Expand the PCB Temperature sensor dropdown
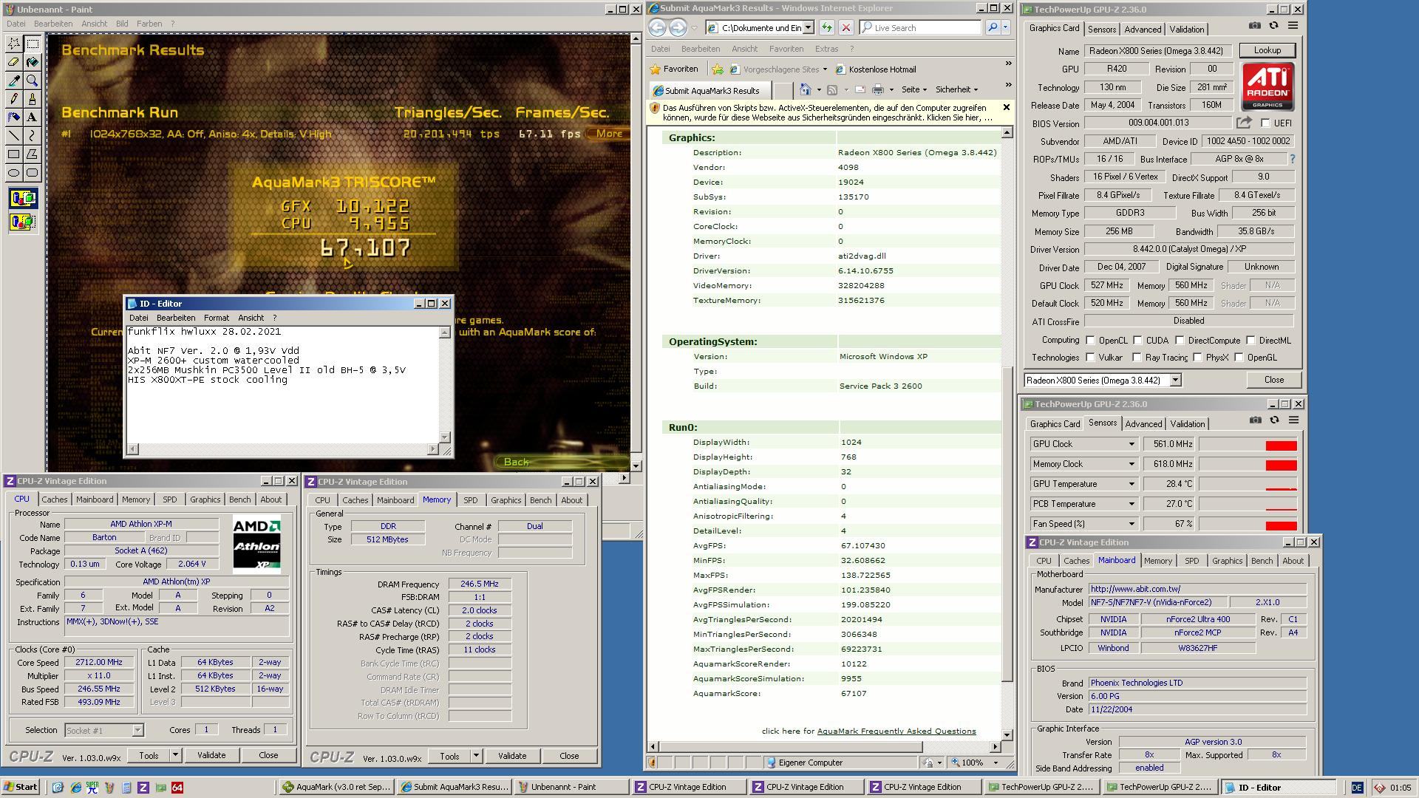 point(1131,504)
